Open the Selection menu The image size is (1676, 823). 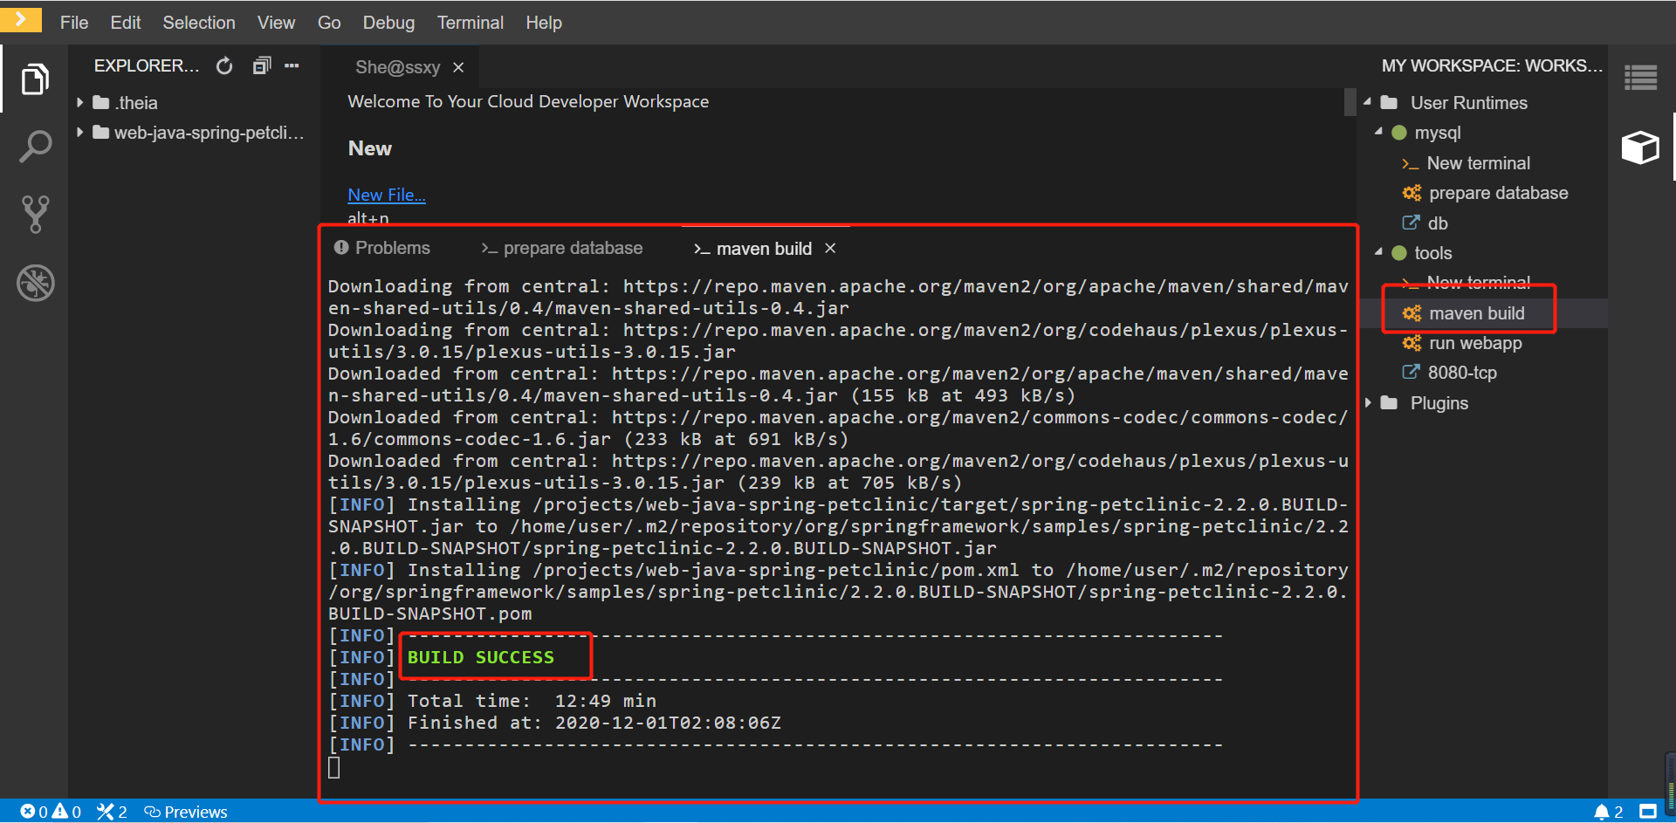(x=199, y=23)
